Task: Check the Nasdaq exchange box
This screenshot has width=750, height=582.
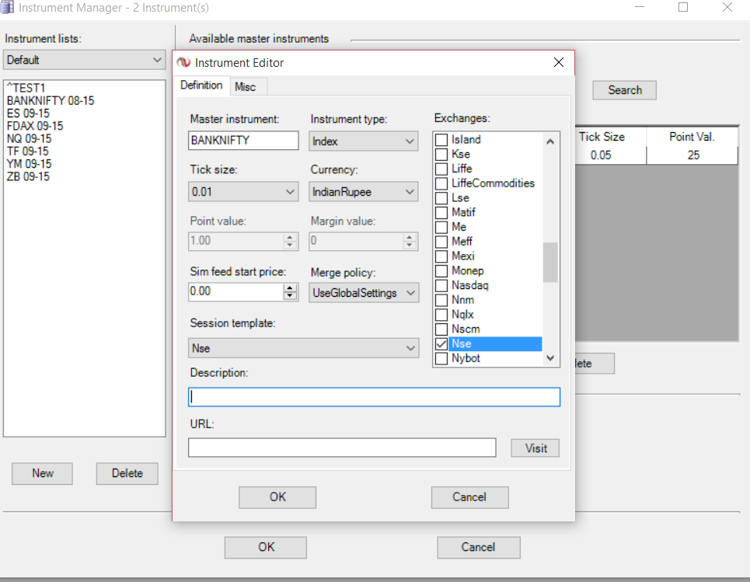Action: 441,285
